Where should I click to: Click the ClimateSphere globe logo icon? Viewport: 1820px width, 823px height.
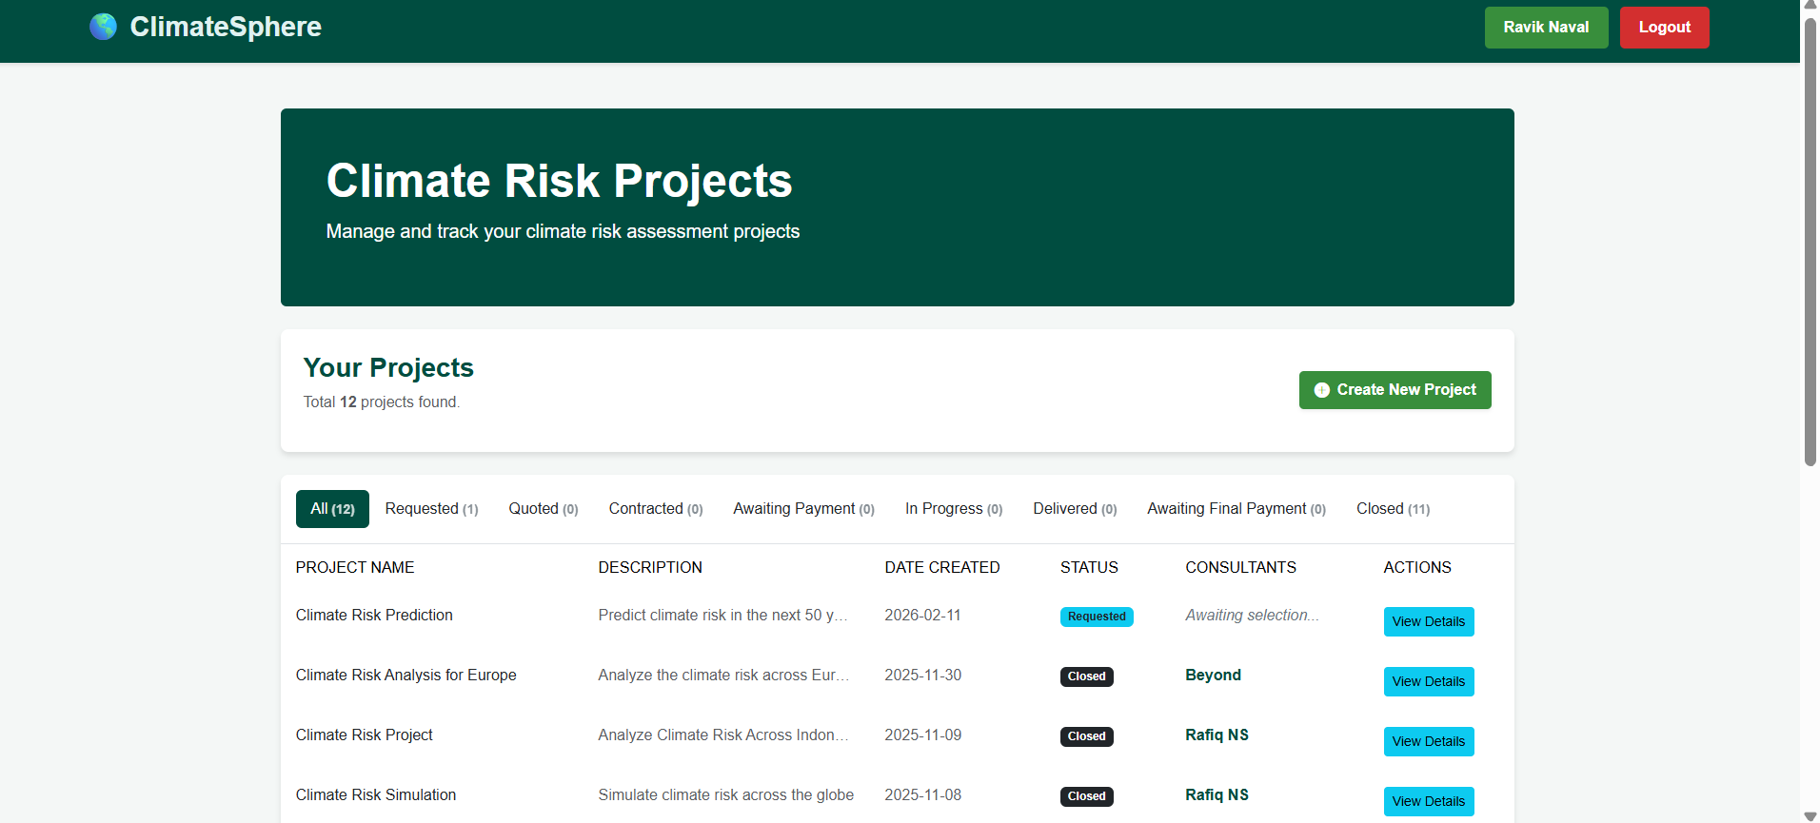click(103, 27)
